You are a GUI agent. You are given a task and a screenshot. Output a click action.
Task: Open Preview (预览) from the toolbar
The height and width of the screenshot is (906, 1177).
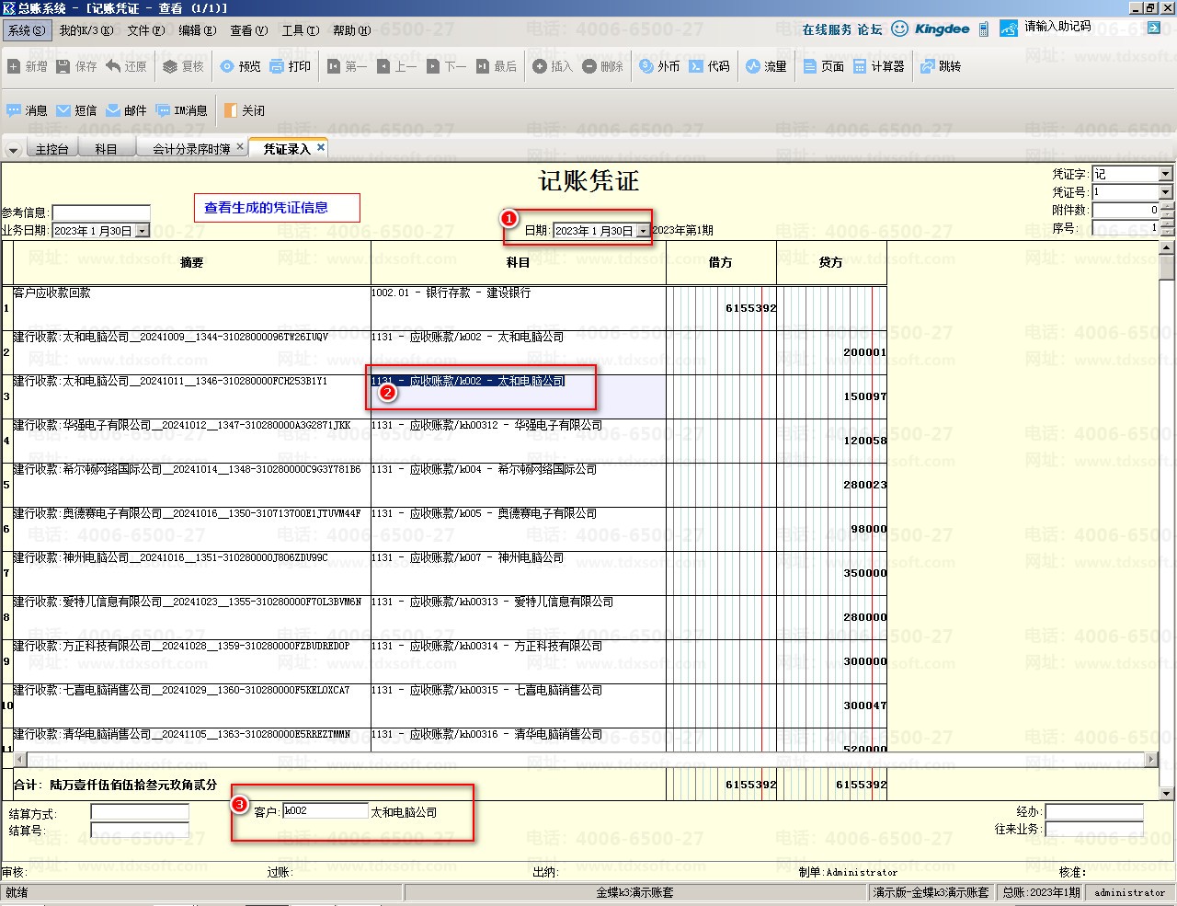[228, 66]
